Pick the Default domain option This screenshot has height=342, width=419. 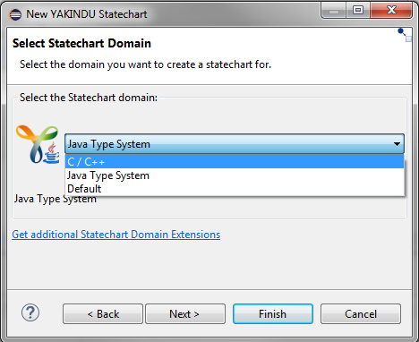[x=235, y=189]
